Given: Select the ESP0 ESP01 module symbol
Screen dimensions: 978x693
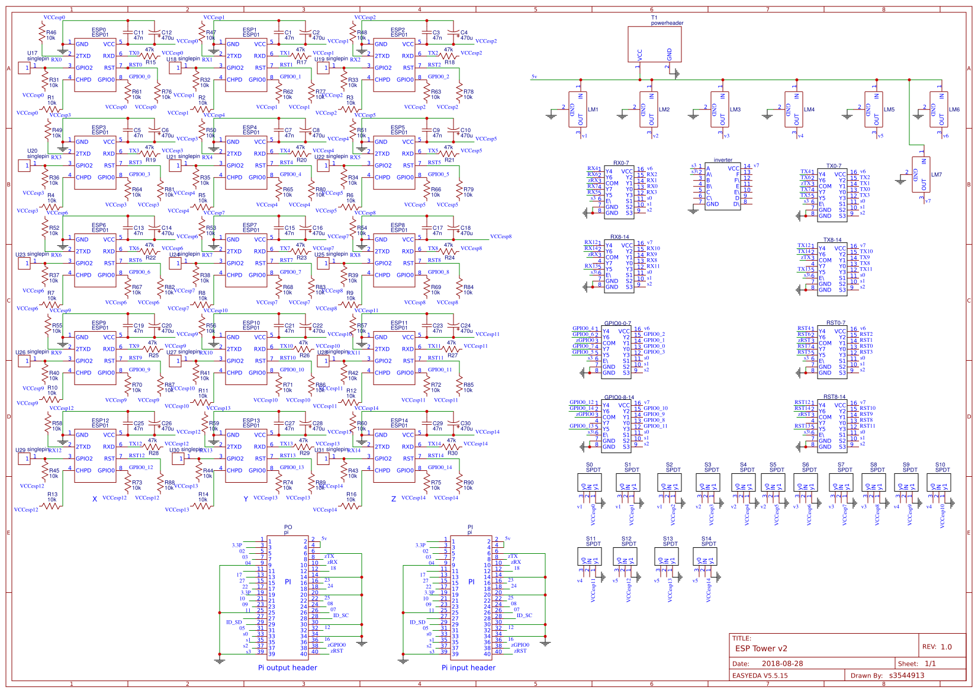Looking at the screenshot, I should (95, 65).
